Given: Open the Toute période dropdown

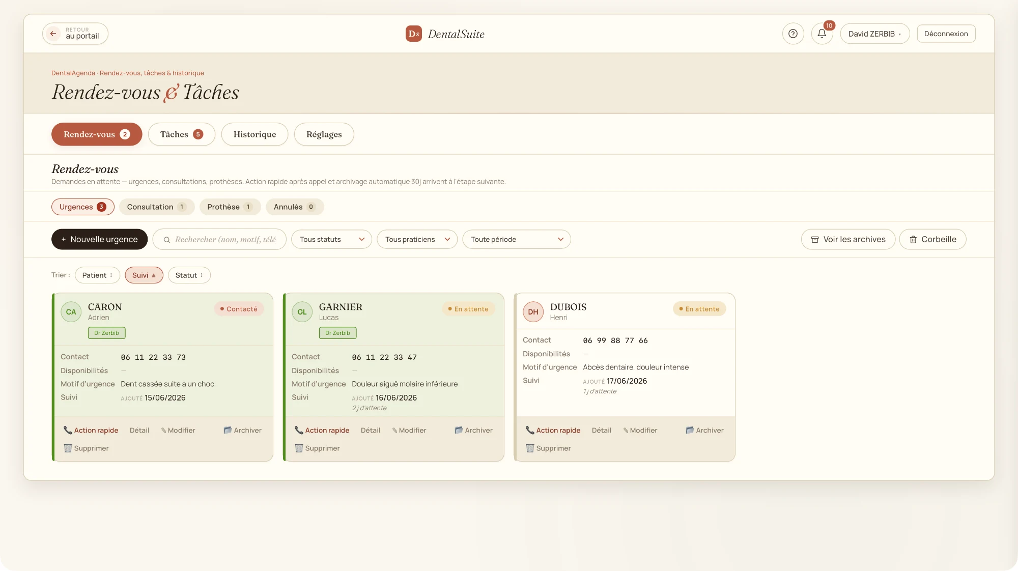Looking at the screenshot, I should pos(517,239).
